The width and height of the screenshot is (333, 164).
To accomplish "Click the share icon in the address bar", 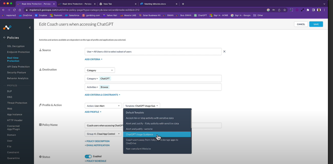I will click(279, 9).
